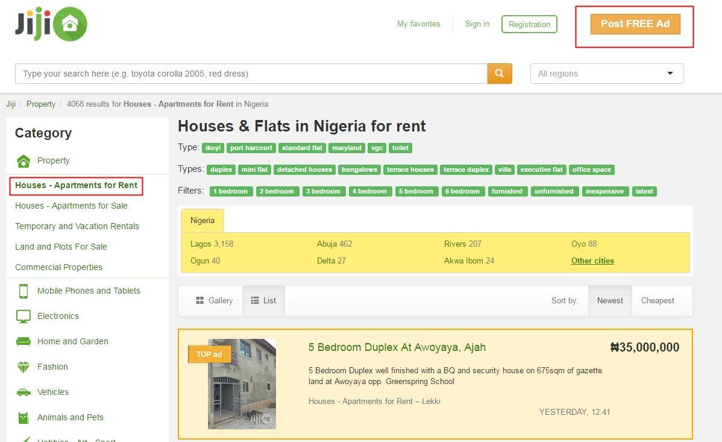Screen dimensions: 722x442
Task: Click the search text field
Action: tap(251, 74)
